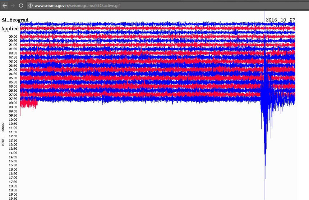Open the site info icon beside the URL

pyautogui.click(x=31, y=5)
